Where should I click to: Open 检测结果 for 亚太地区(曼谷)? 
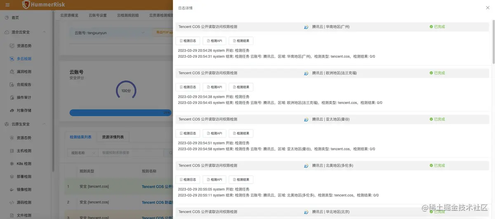[241, 133]
